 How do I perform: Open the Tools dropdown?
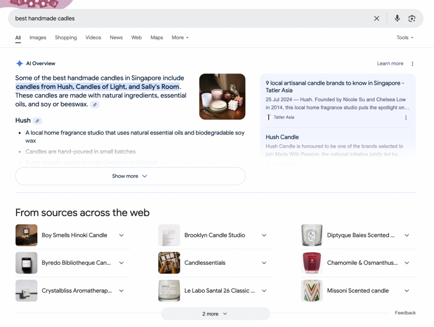[x=405, y=38]
